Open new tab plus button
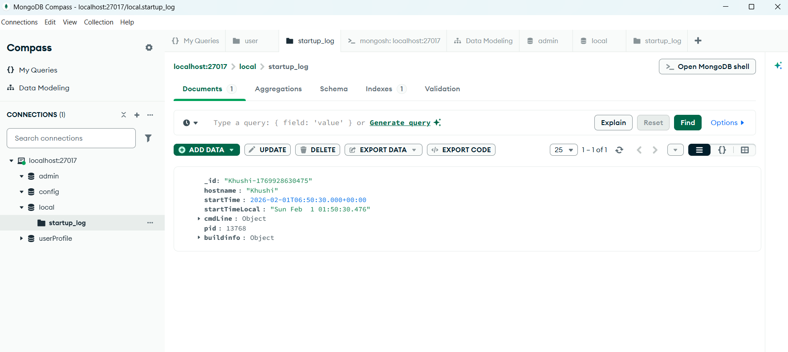 [698, 40]
